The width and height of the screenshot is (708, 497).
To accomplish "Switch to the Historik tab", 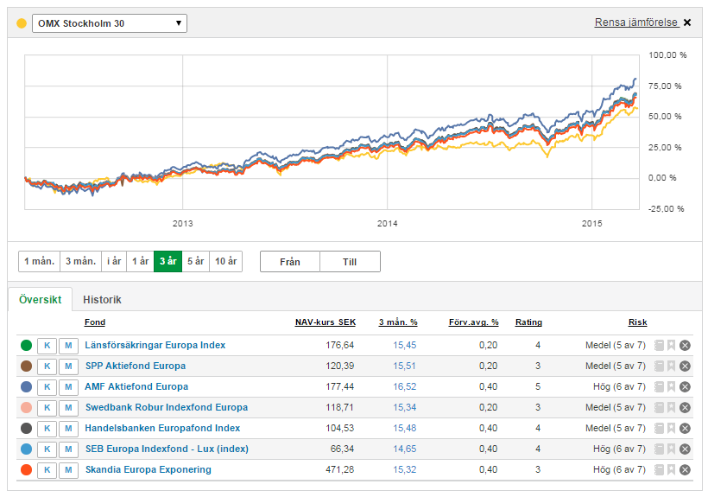I will (x=102, y=300).
